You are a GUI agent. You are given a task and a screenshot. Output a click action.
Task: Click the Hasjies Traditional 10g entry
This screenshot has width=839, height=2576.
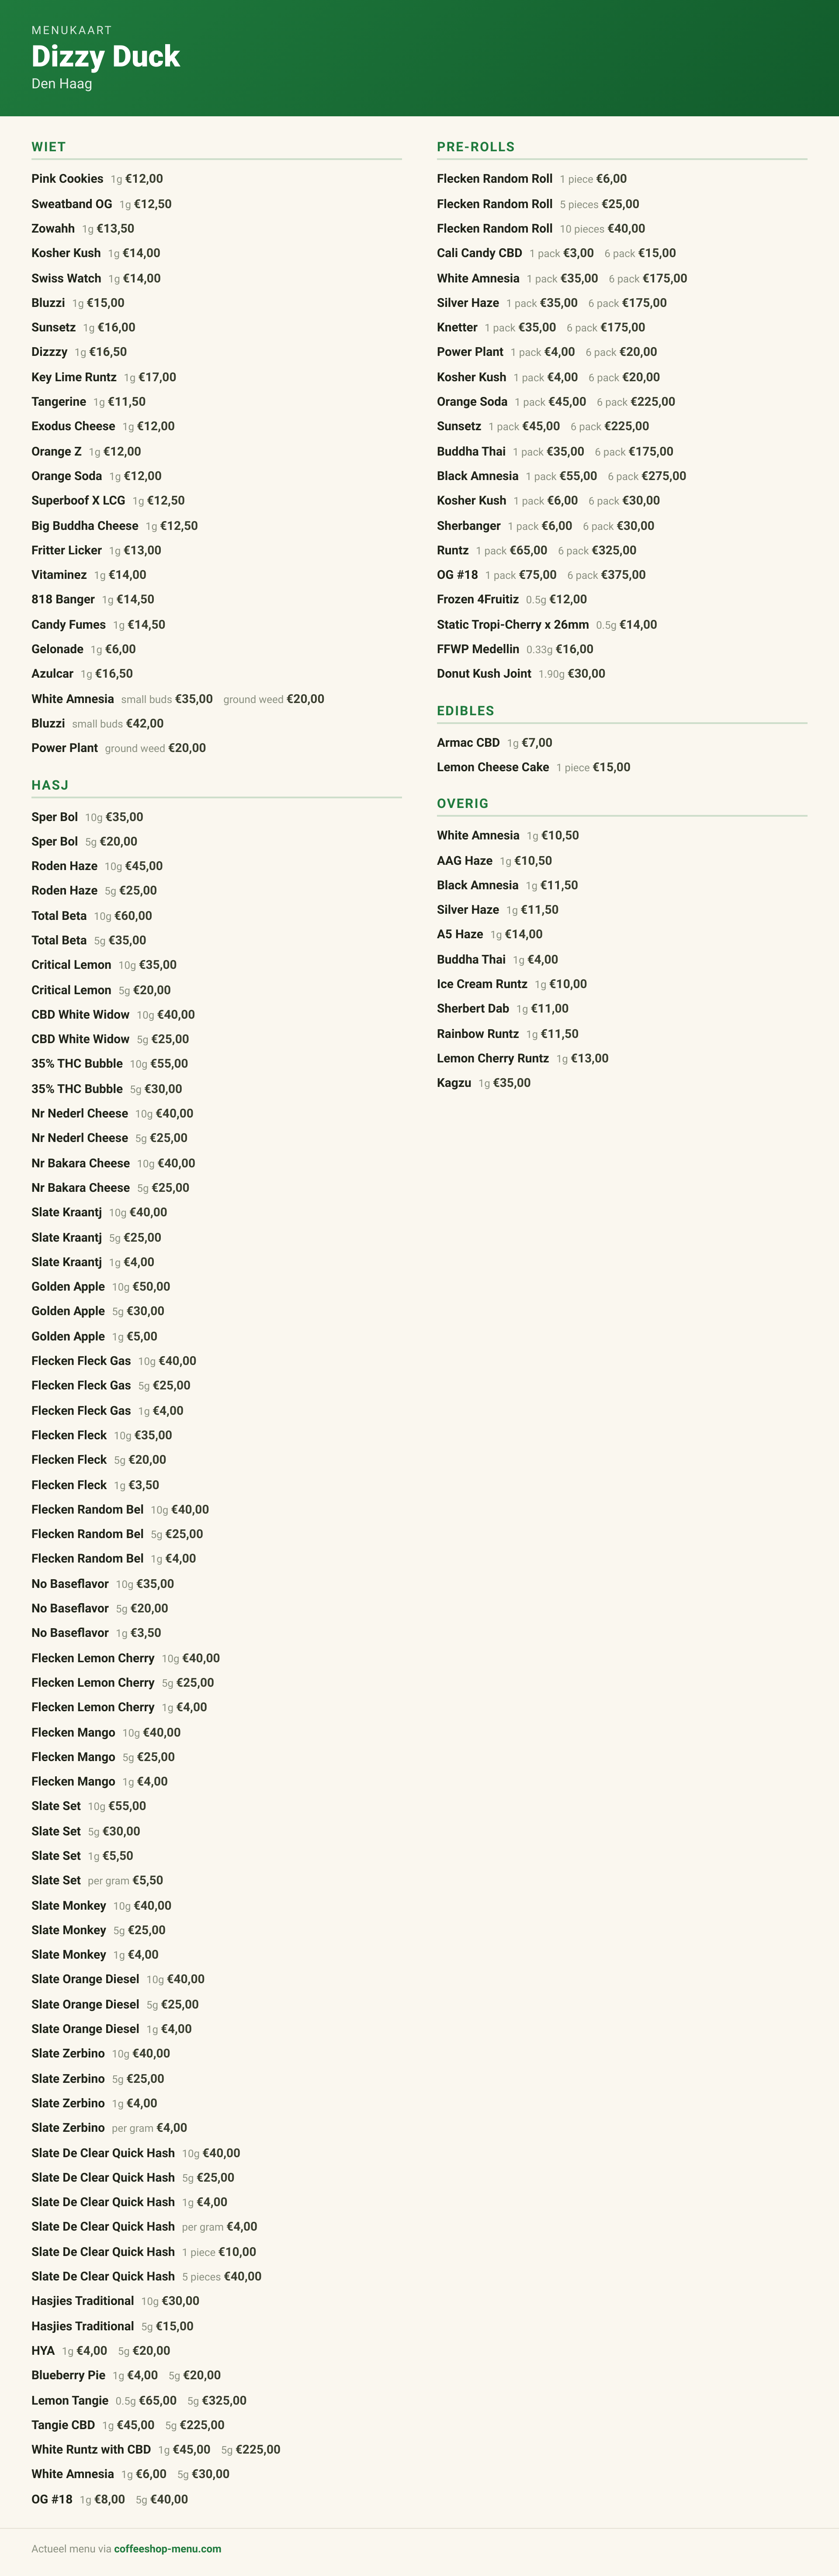tap(115, 2301)
